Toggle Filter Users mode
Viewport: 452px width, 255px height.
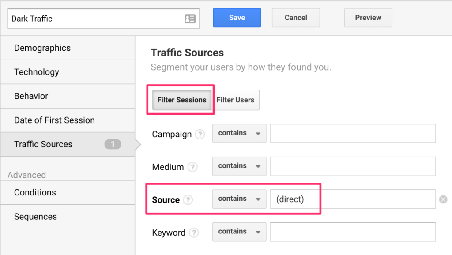click(x=236, y=100)
